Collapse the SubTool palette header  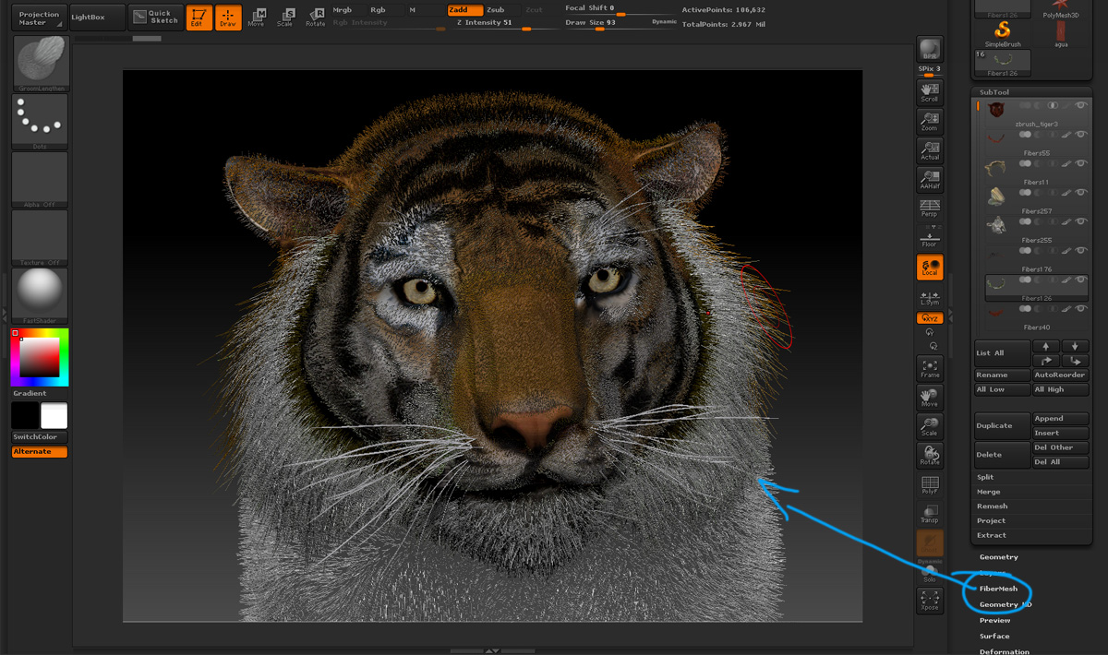click(x=994, y=92)
